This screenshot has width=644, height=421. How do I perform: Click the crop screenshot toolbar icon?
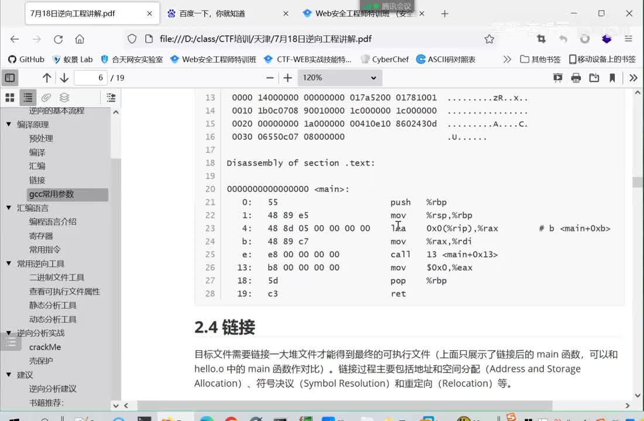[542, 39]
